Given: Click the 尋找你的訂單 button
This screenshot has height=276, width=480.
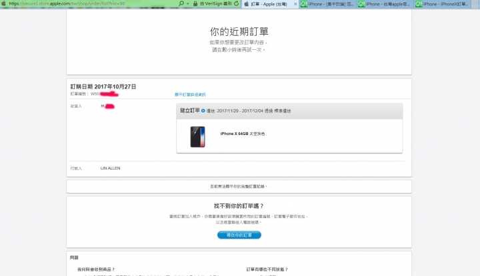Looking at the screenshot, I should click(239, 235).
